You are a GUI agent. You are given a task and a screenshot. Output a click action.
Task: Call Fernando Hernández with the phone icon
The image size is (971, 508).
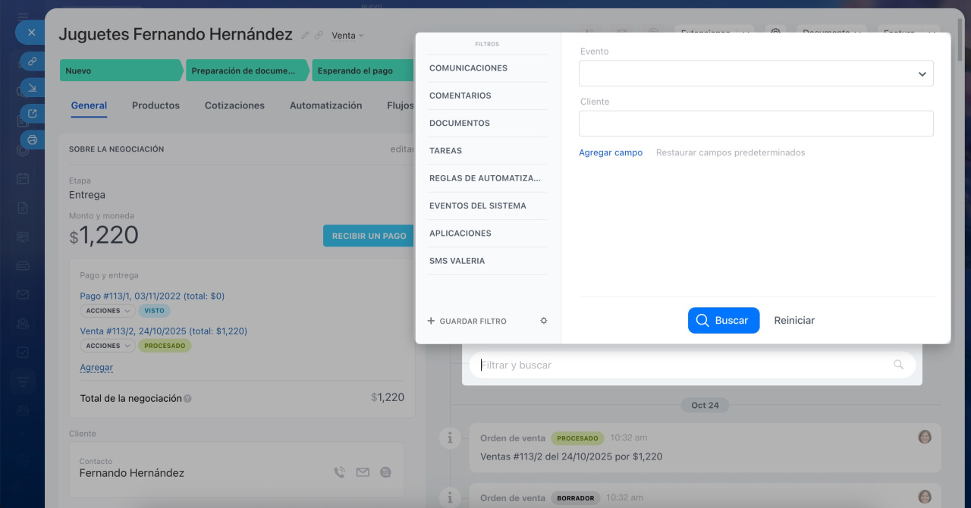click(x=340, y=472)
